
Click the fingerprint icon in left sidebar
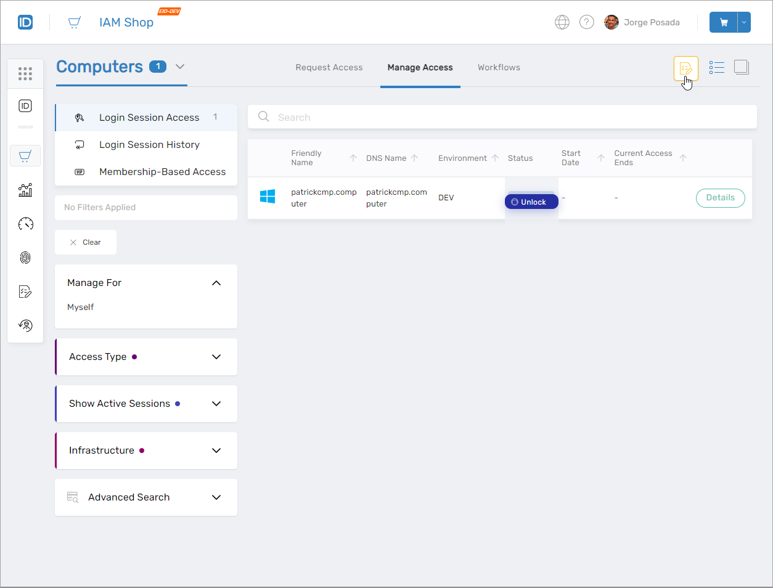tap(25, 258)
